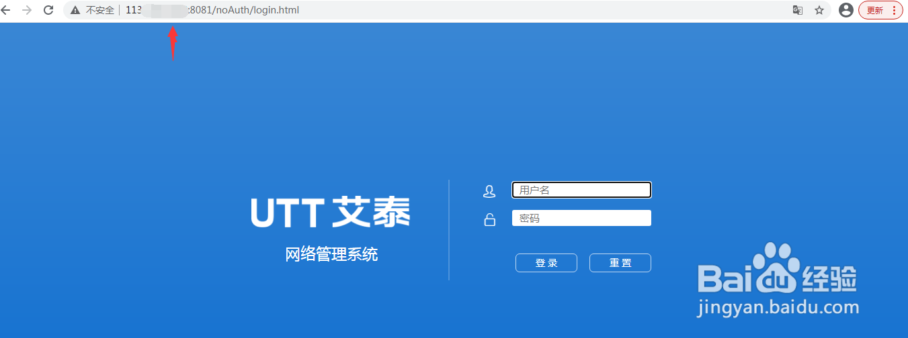The height and width of the screenshot is (338, 908).
Task: Click the padlock icon beside password
Action: [490, 219]
